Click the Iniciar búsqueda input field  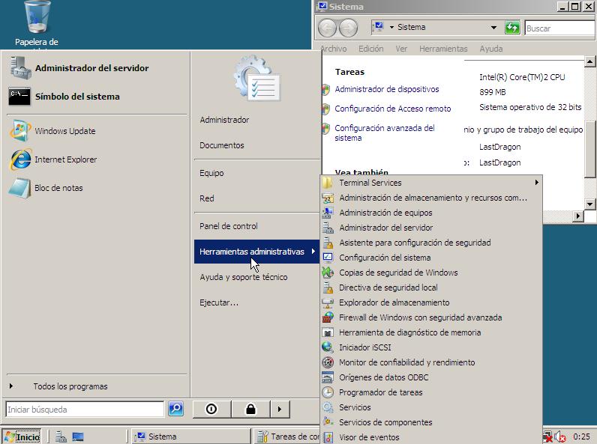click(84, 410)
